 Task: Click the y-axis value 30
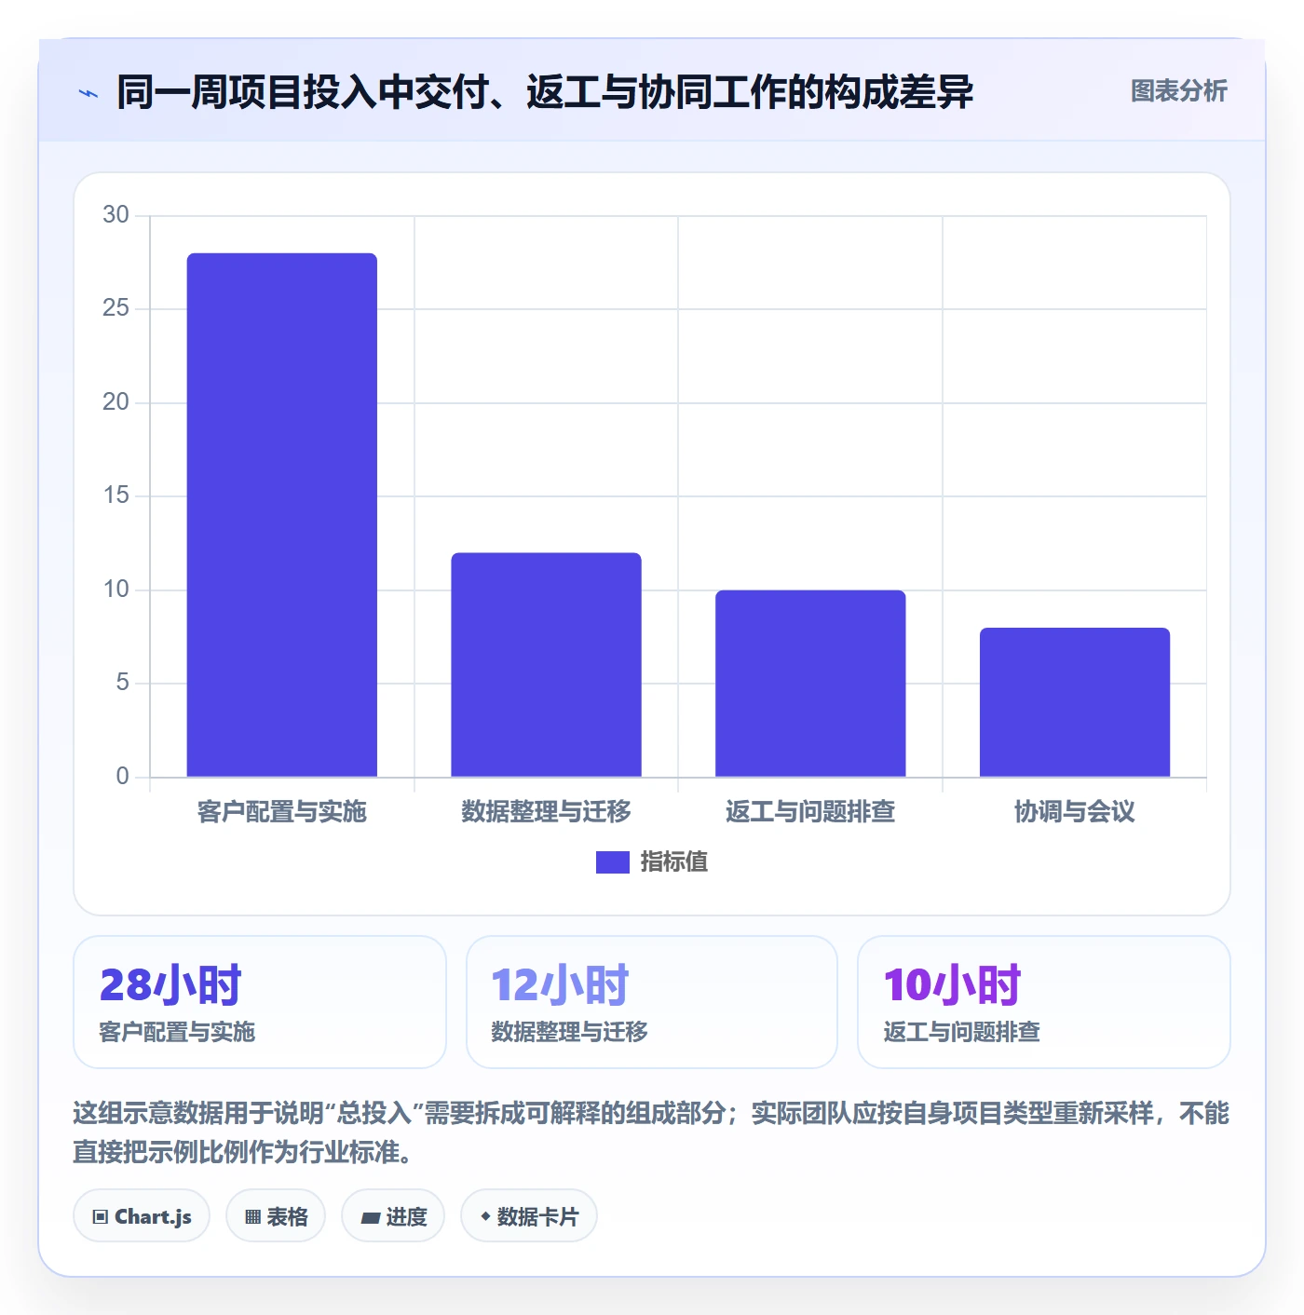[x=115, y=215]
